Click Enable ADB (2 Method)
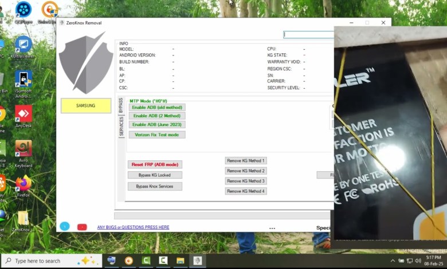This screenshot has width=447, height=269. [x=157, y=116]
